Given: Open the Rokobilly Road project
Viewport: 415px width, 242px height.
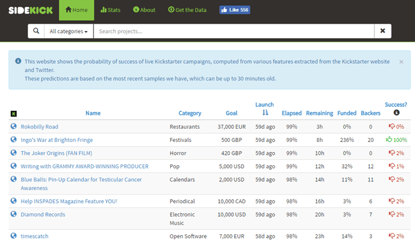Looking at the screenshot, I should tap(39, 127).
